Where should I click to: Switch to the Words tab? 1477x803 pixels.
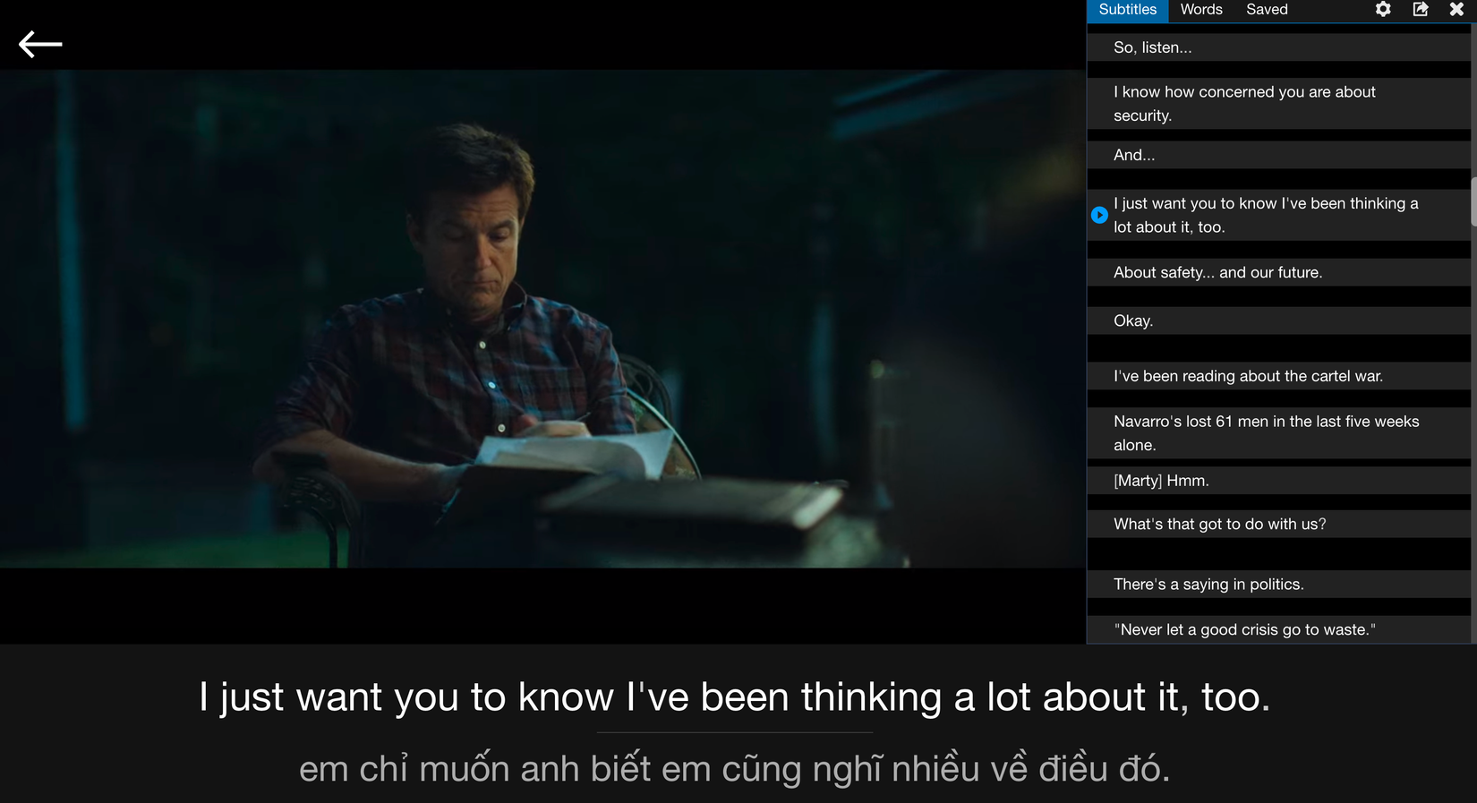pos(1201,10)
